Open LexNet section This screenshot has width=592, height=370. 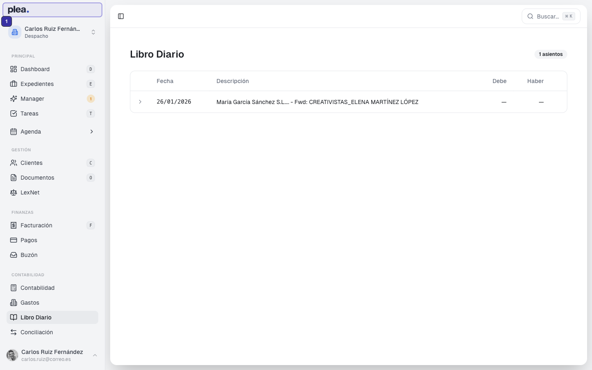coord(52,192)
